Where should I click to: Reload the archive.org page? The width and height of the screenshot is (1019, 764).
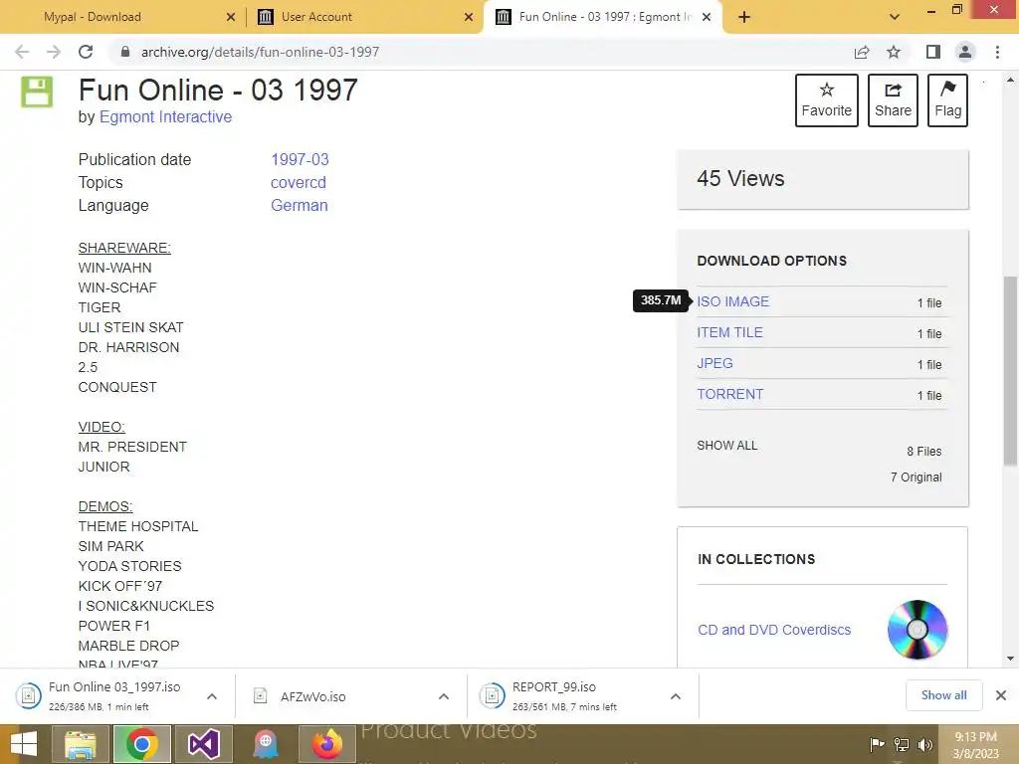86,52
